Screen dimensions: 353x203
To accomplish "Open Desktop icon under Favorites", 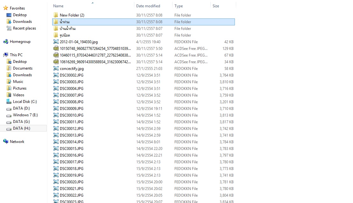I will tap(9, 15).
